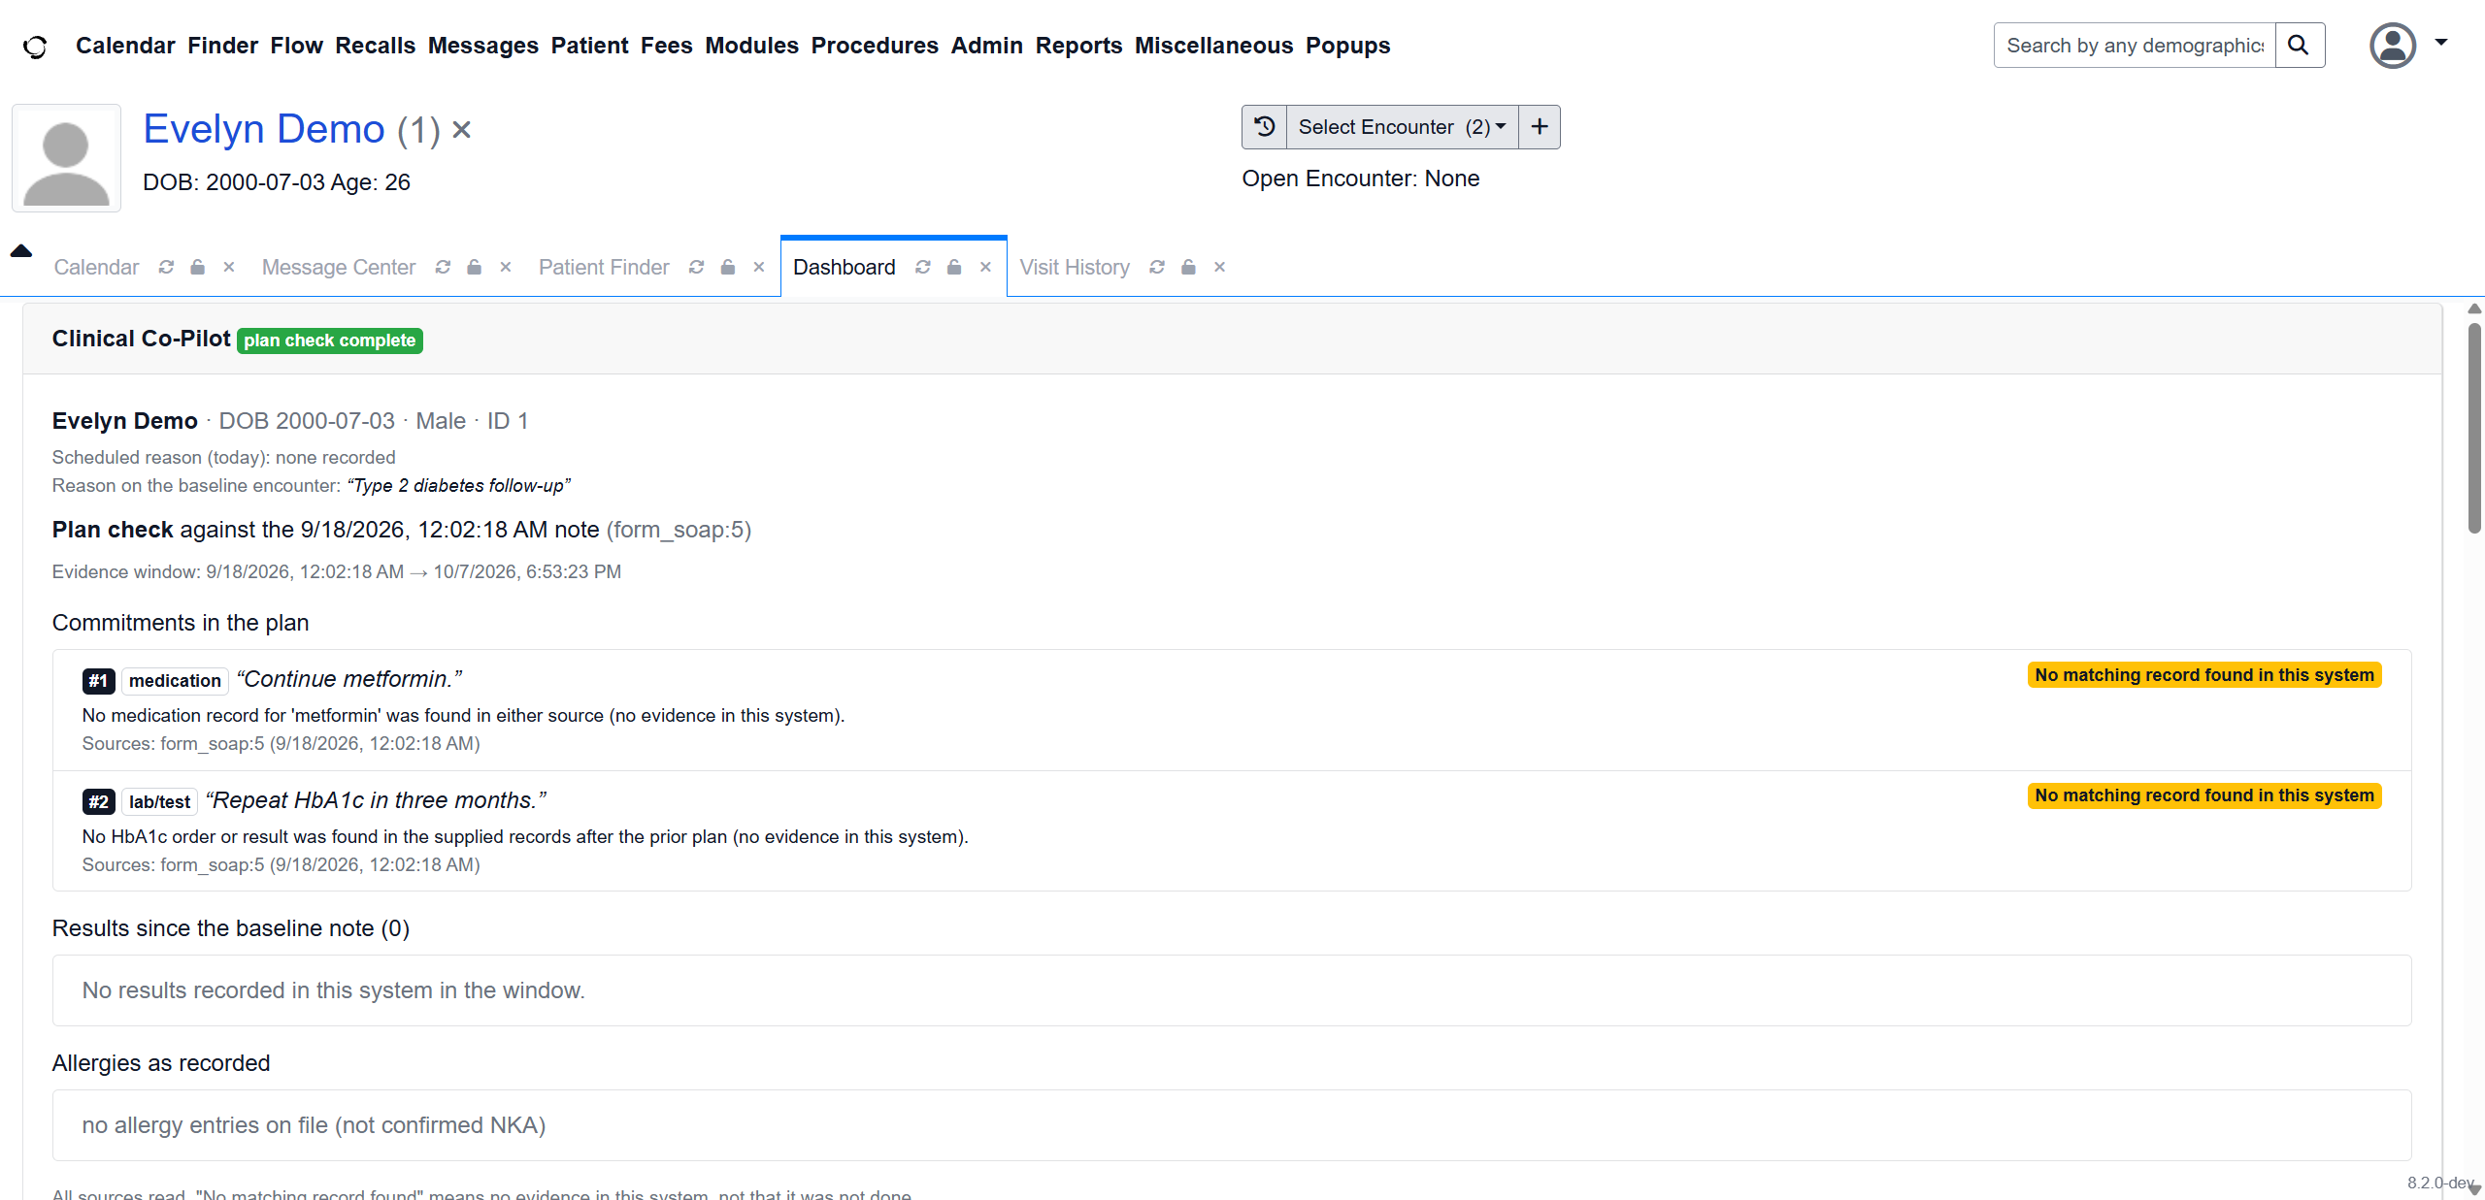Screen dimensions: 2485x1200
Task: Toggle lock on the Dashboard tab
Action: tap(954, 267)
